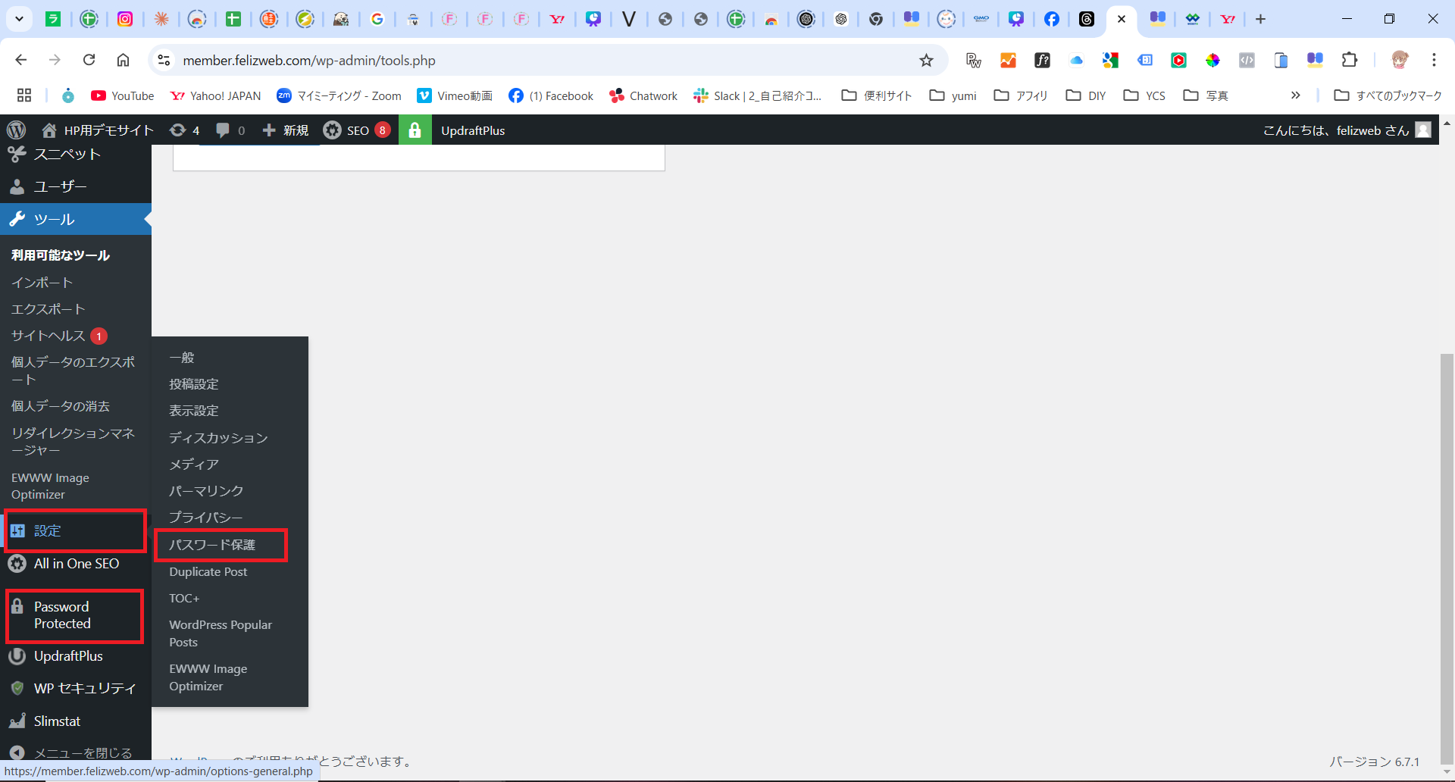Select TOC+ in settings flyout
Viewport: 1455px width, 782px height.
click(x=184, y=599)
